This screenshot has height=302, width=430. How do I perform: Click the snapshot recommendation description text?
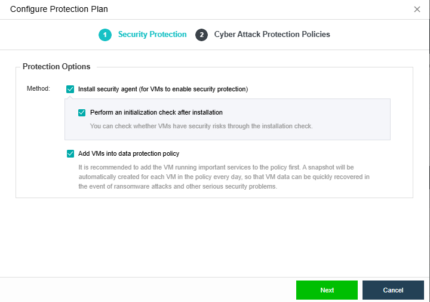[x=224, y=177]
